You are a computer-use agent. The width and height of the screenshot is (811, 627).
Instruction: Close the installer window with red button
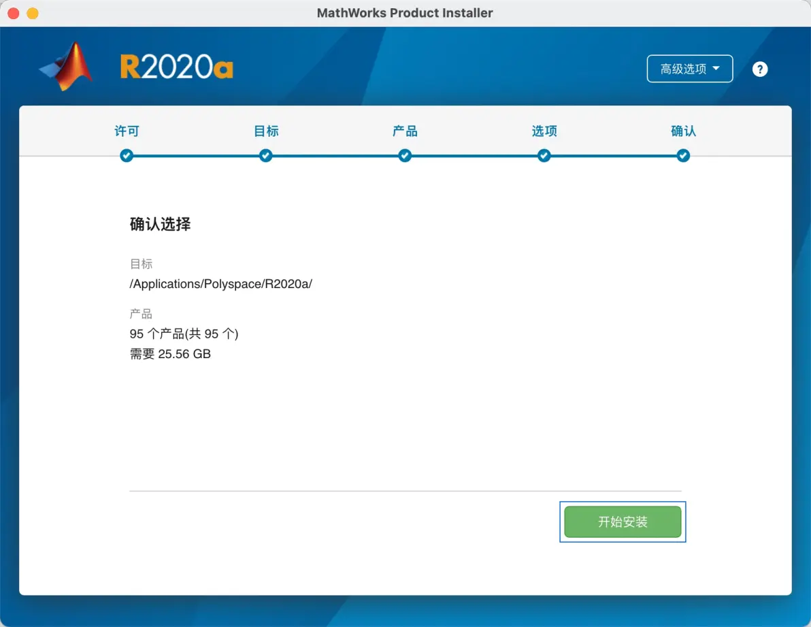(x=14, y=13)
